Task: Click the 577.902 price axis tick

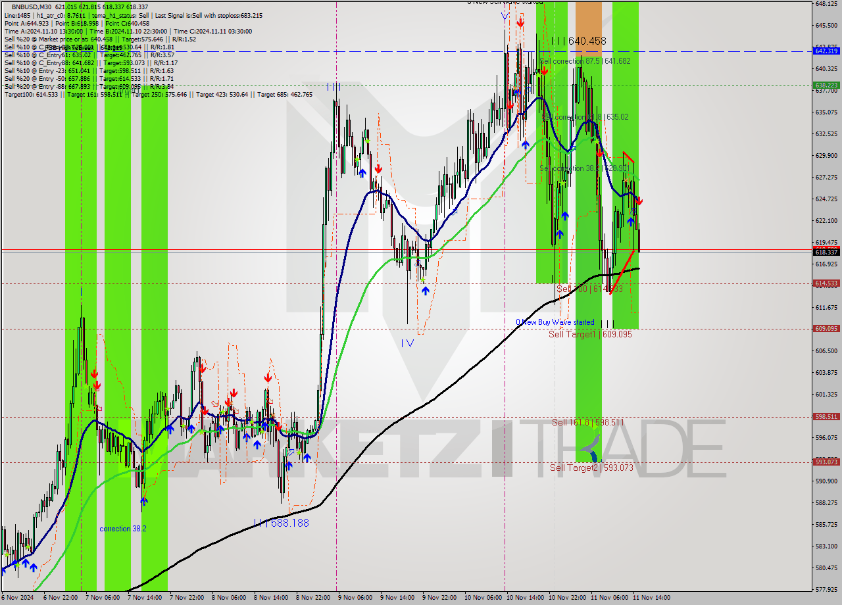Action: coord(826,589)
